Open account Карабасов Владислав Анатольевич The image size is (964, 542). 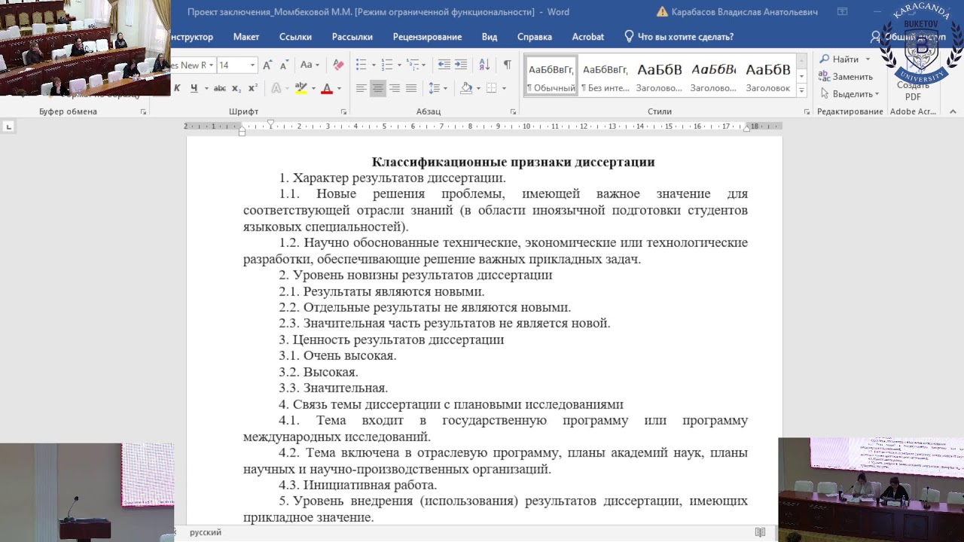(745, 12)
